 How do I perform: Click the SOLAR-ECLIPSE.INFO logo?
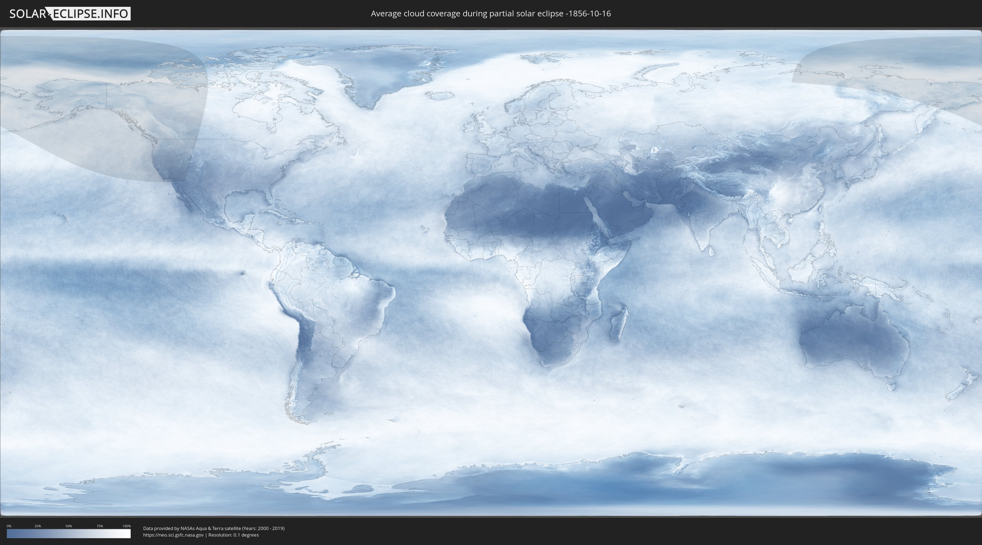70,14
